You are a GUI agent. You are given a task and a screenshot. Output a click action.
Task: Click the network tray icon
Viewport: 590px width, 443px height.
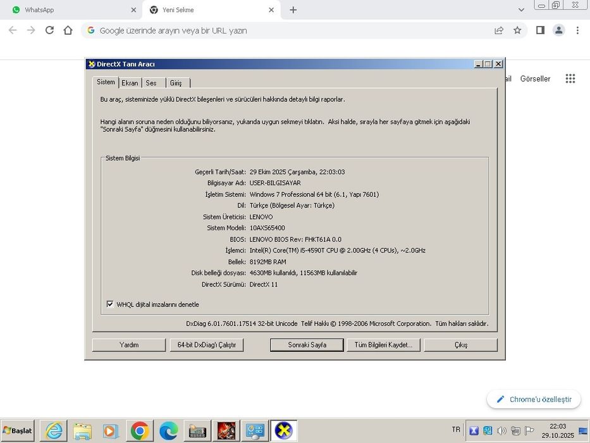click(x=515, y=430)
